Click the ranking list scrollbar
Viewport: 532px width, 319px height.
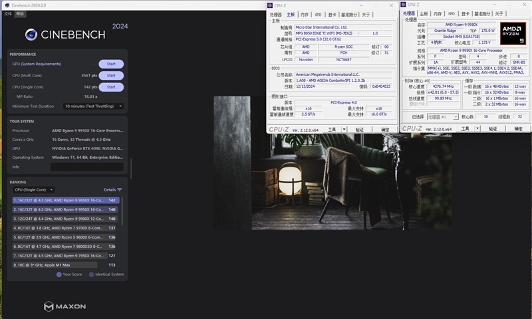click(x=122, y=211)
